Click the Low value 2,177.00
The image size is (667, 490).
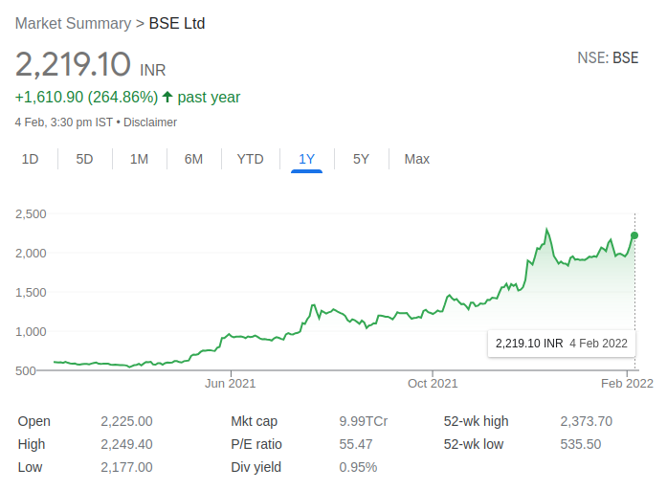(x=126, y=467)
